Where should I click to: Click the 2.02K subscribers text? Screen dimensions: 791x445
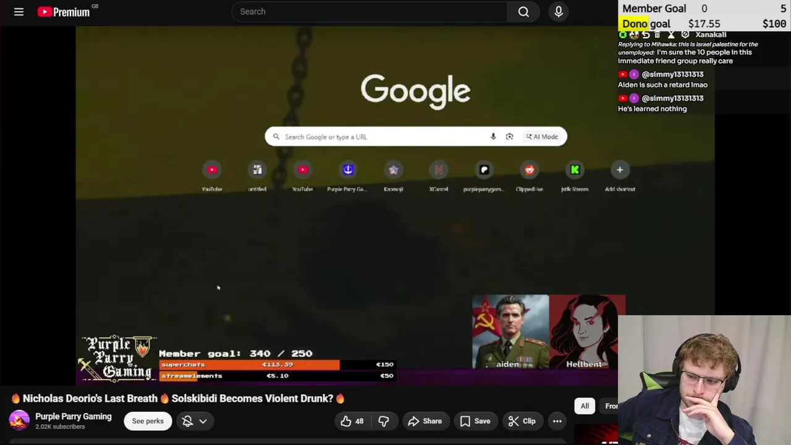click(60, 427)
